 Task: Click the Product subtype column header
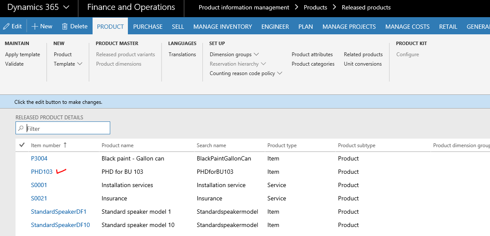point(357,145)
